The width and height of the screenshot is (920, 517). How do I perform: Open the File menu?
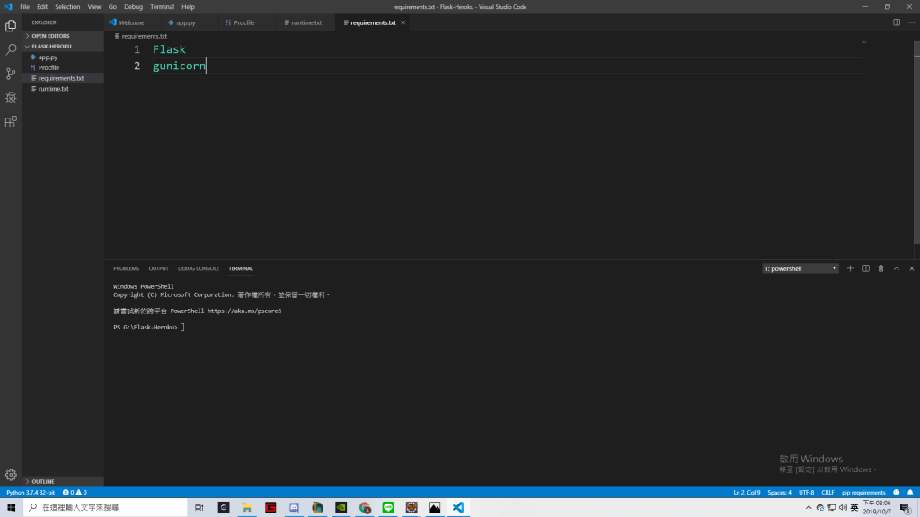[x=24, y=7]
